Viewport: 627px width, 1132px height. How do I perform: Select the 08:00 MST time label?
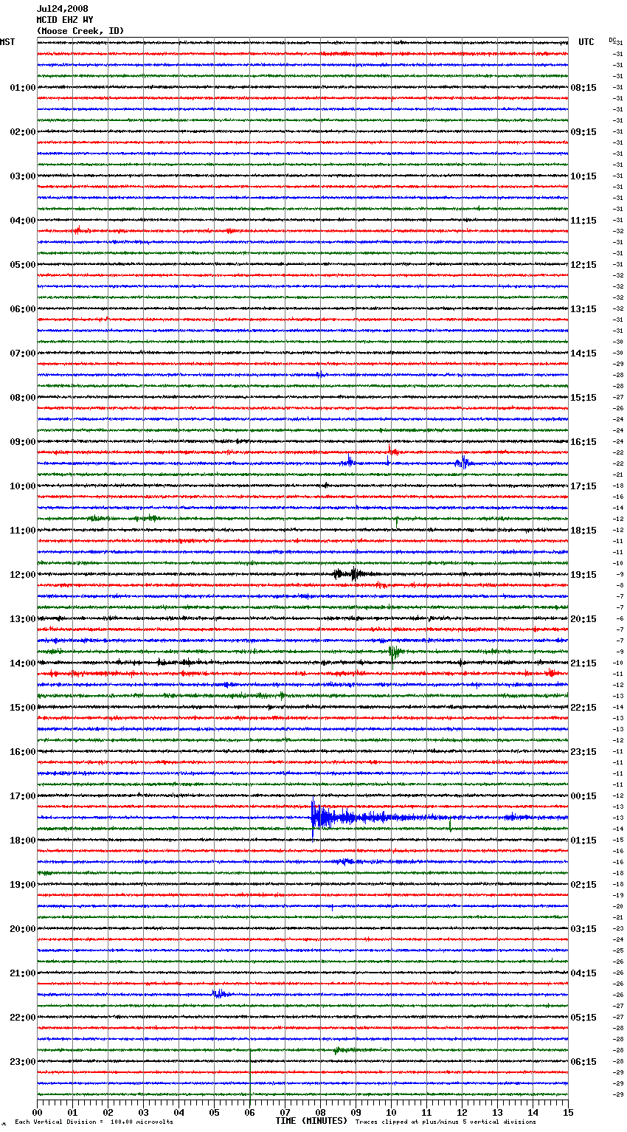(23, 398)
